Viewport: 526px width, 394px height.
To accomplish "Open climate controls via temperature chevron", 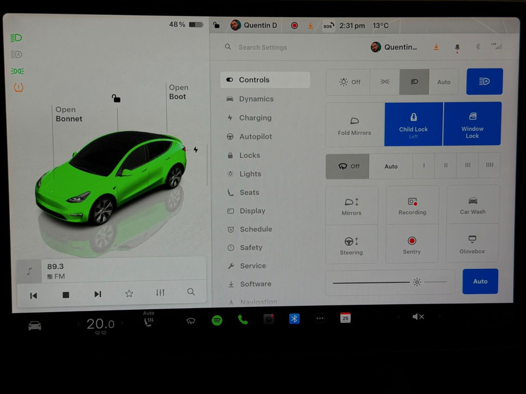I will tap(122, 324).
